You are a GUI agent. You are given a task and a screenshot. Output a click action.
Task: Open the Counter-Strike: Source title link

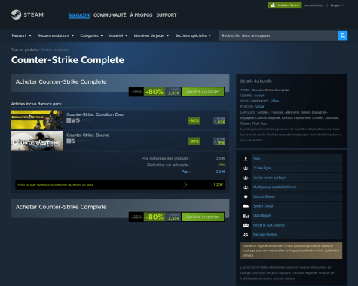pos(87,135)
